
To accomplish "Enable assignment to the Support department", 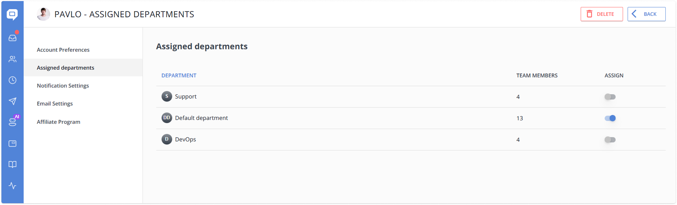I will click(x=610, y=97).
